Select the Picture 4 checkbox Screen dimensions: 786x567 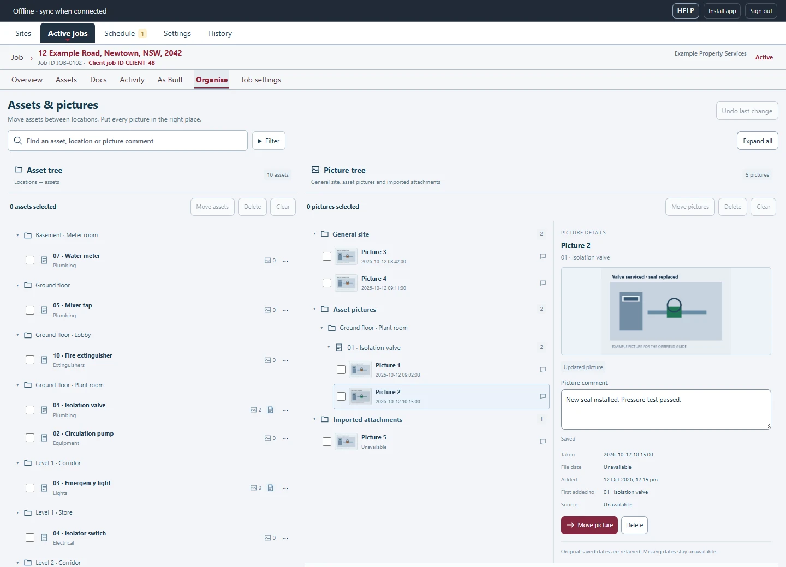tap(327, 283)
